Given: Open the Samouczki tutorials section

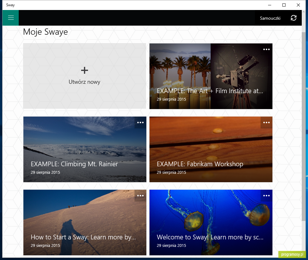Looking at the screenshot, I should [x=270, y=18].
